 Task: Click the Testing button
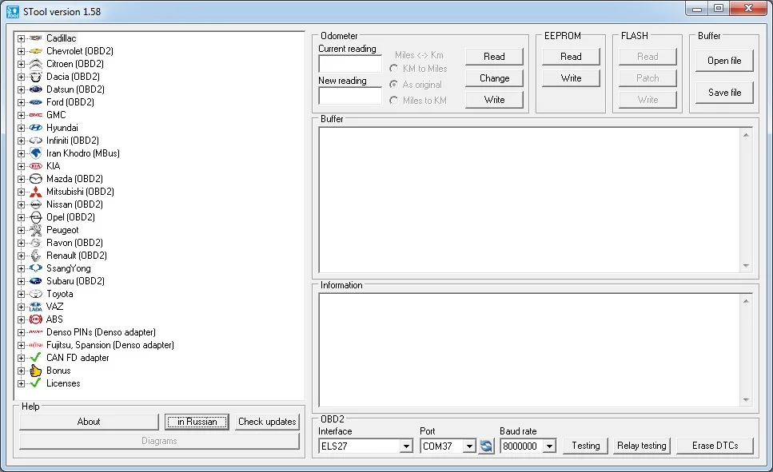click(x=586, y=446)
